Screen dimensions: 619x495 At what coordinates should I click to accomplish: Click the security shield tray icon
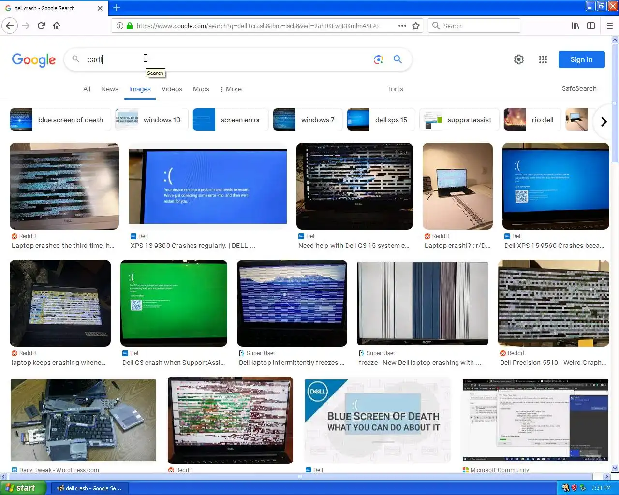574,488
